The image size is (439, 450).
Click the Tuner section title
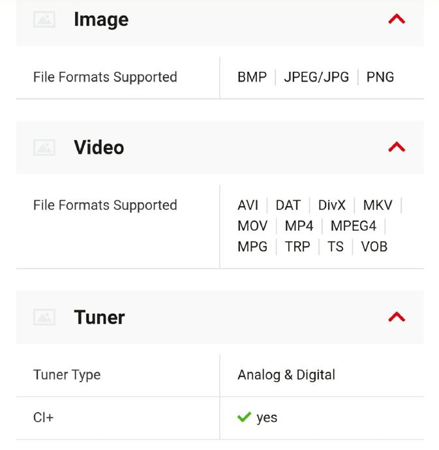pyautogui.click(x=99, y=317)
